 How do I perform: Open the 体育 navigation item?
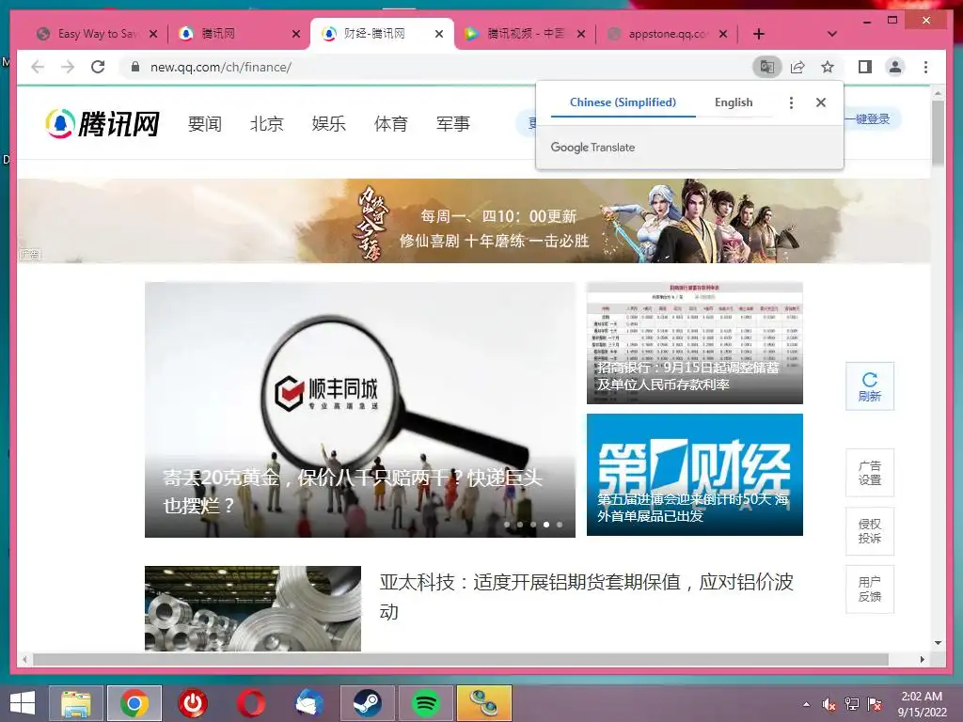(390, 123)
